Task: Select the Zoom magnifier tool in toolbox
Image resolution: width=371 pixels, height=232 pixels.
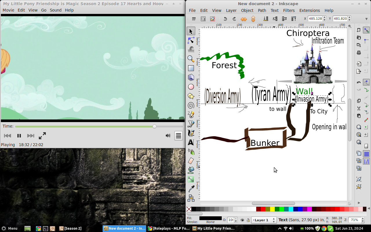Action: point(191,59)
